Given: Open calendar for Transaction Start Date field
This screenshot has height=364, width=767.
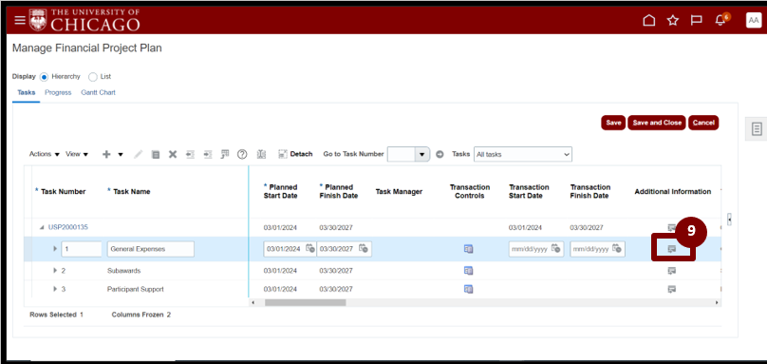Looking at the screenshot, I should [x=555, y=248].
